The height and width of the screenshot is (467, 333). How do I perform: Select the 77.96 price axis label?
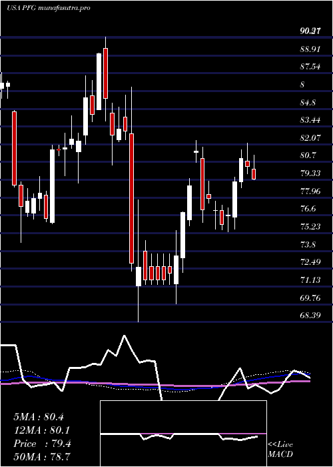click(310, 191)
